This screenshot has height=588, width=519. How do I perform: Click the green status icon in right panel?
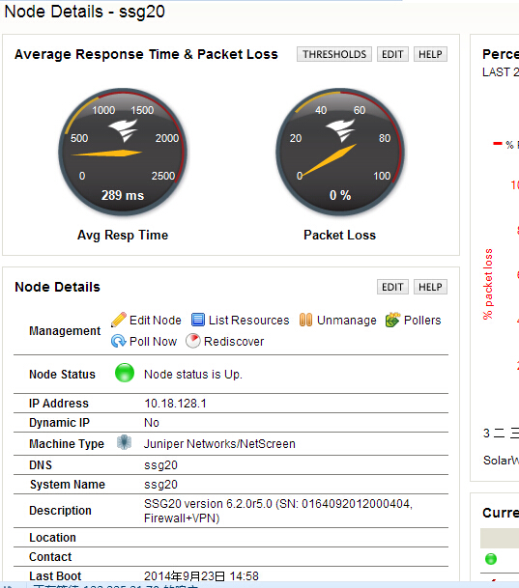click(490, 559)
